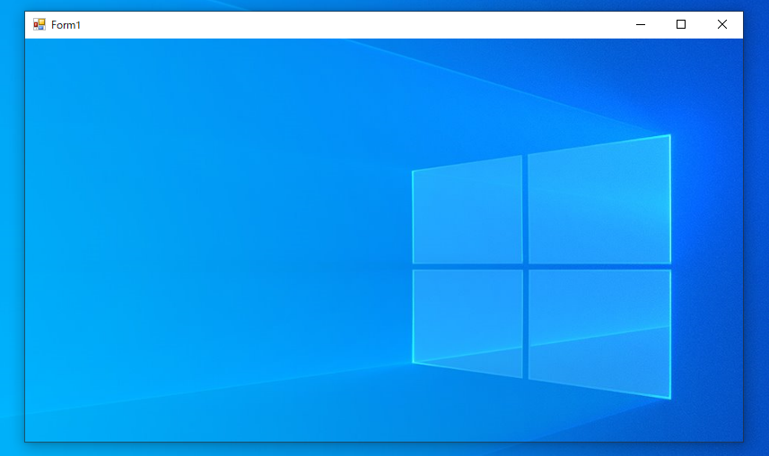Click the Form1 application icon in title bar
The image size is (769, 456).
coord(39,24)
